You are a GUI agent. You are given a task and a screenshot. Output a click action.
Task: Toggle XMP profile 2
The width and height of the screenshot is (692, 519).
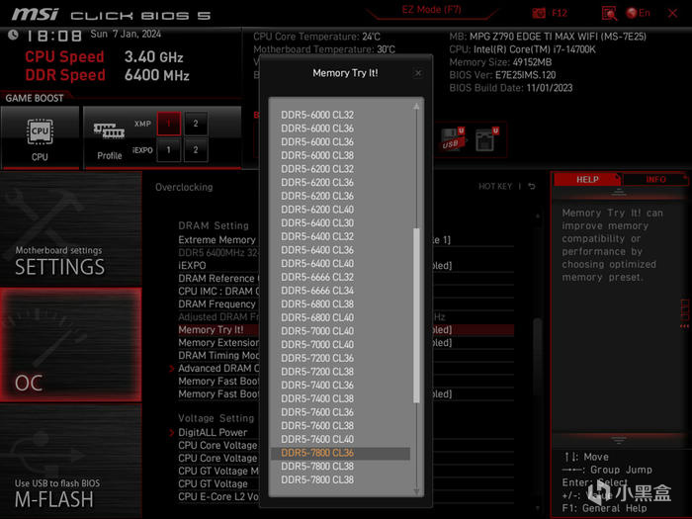click(x=196, y=124)
